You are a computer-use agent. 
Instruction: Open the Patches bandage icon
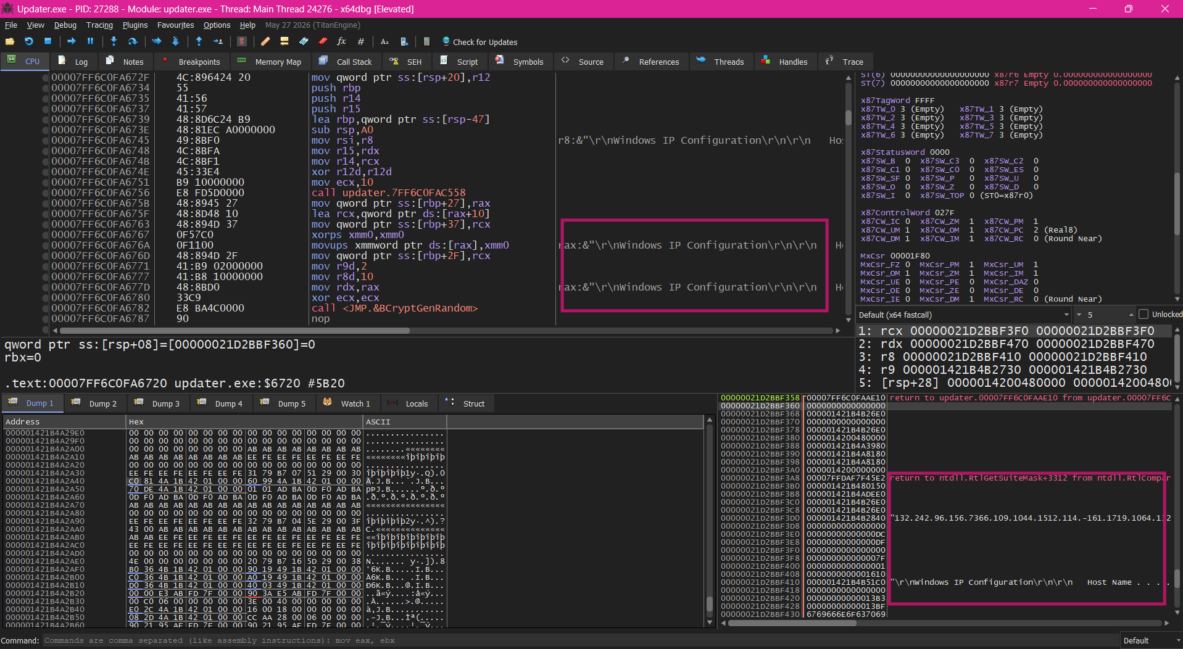(x=265, y=41)
